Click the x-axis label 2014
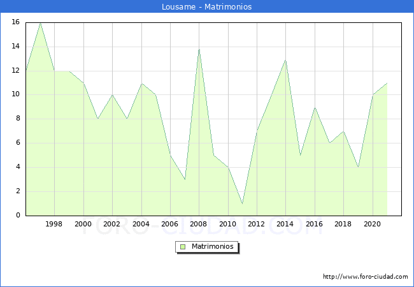414x287 pixels. (x=285, y=224)
